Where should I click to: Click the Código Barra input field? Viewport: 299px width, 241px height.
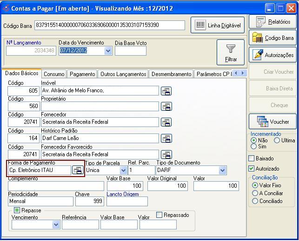(110, 25)
